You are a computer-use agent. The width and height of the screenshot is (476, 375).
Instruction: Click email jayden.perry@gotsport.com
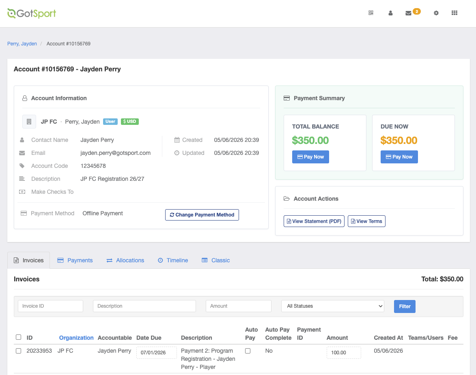(115, 153)
